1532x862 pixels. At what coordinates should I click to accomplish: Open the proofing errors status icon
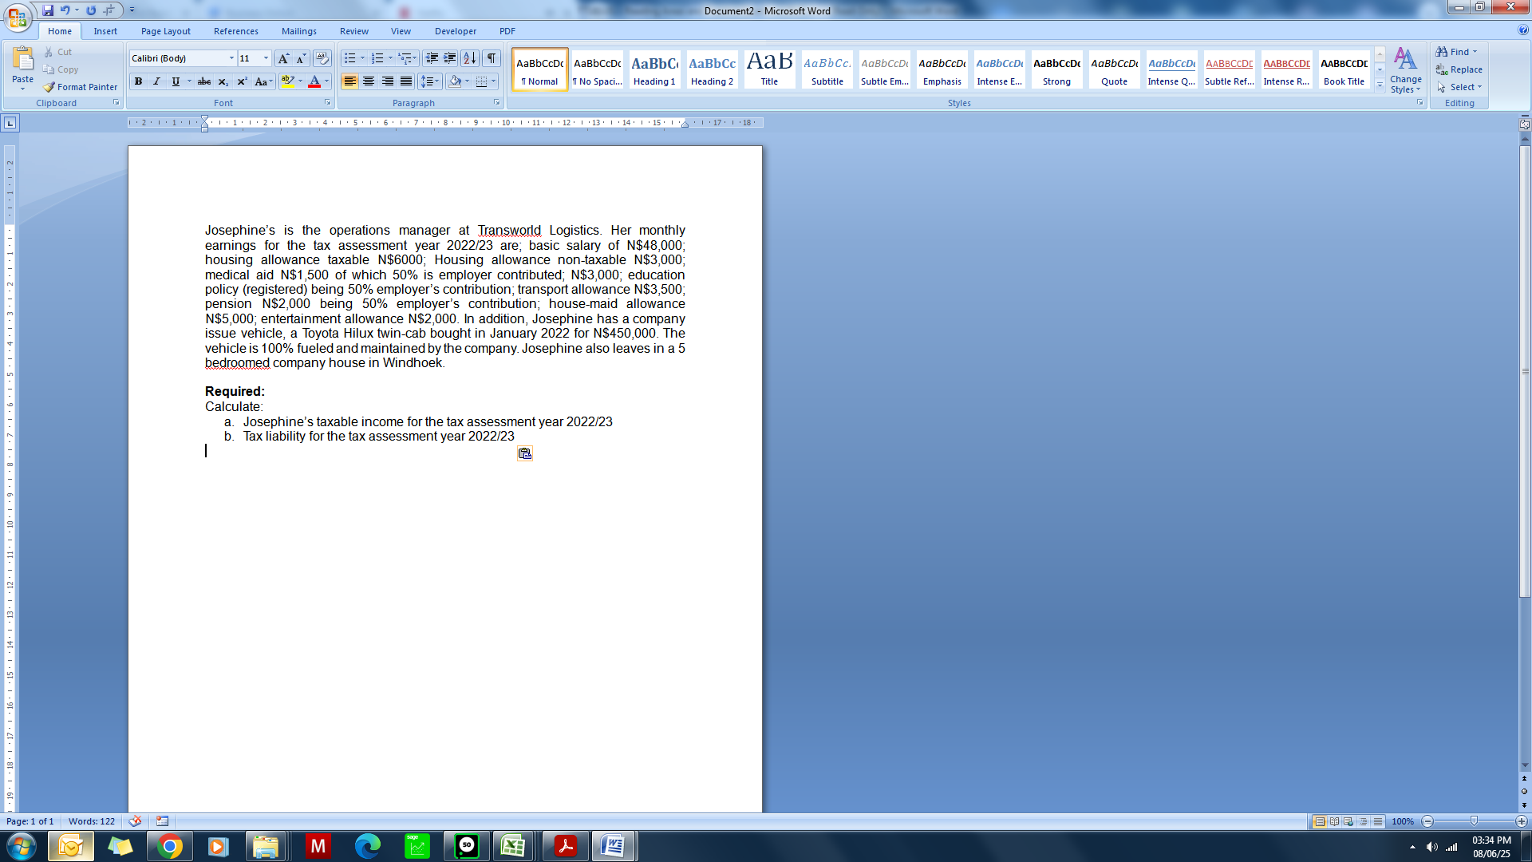click(x=136, y=821)
